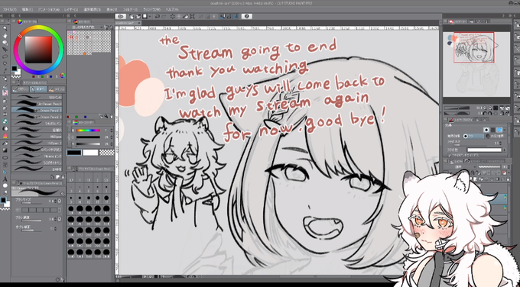Toggle Snap to Ruler icon
520x287 pixels.
click(223, 16)
